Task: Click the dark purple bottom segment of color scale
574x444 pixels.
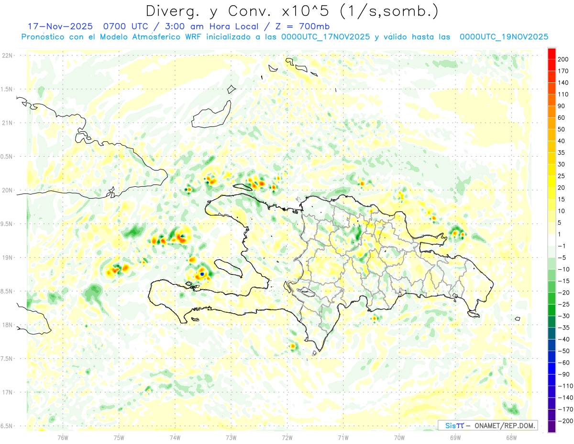Action: coord(552,427)
